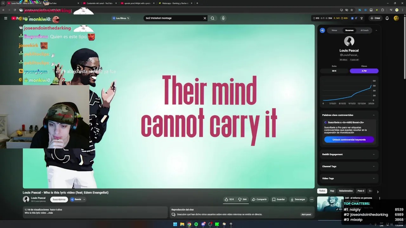The width and height of the screenshot is (406, 228).
Task: Open the account avatar menu
Action: pyautogui.click(x=396, y=18)
